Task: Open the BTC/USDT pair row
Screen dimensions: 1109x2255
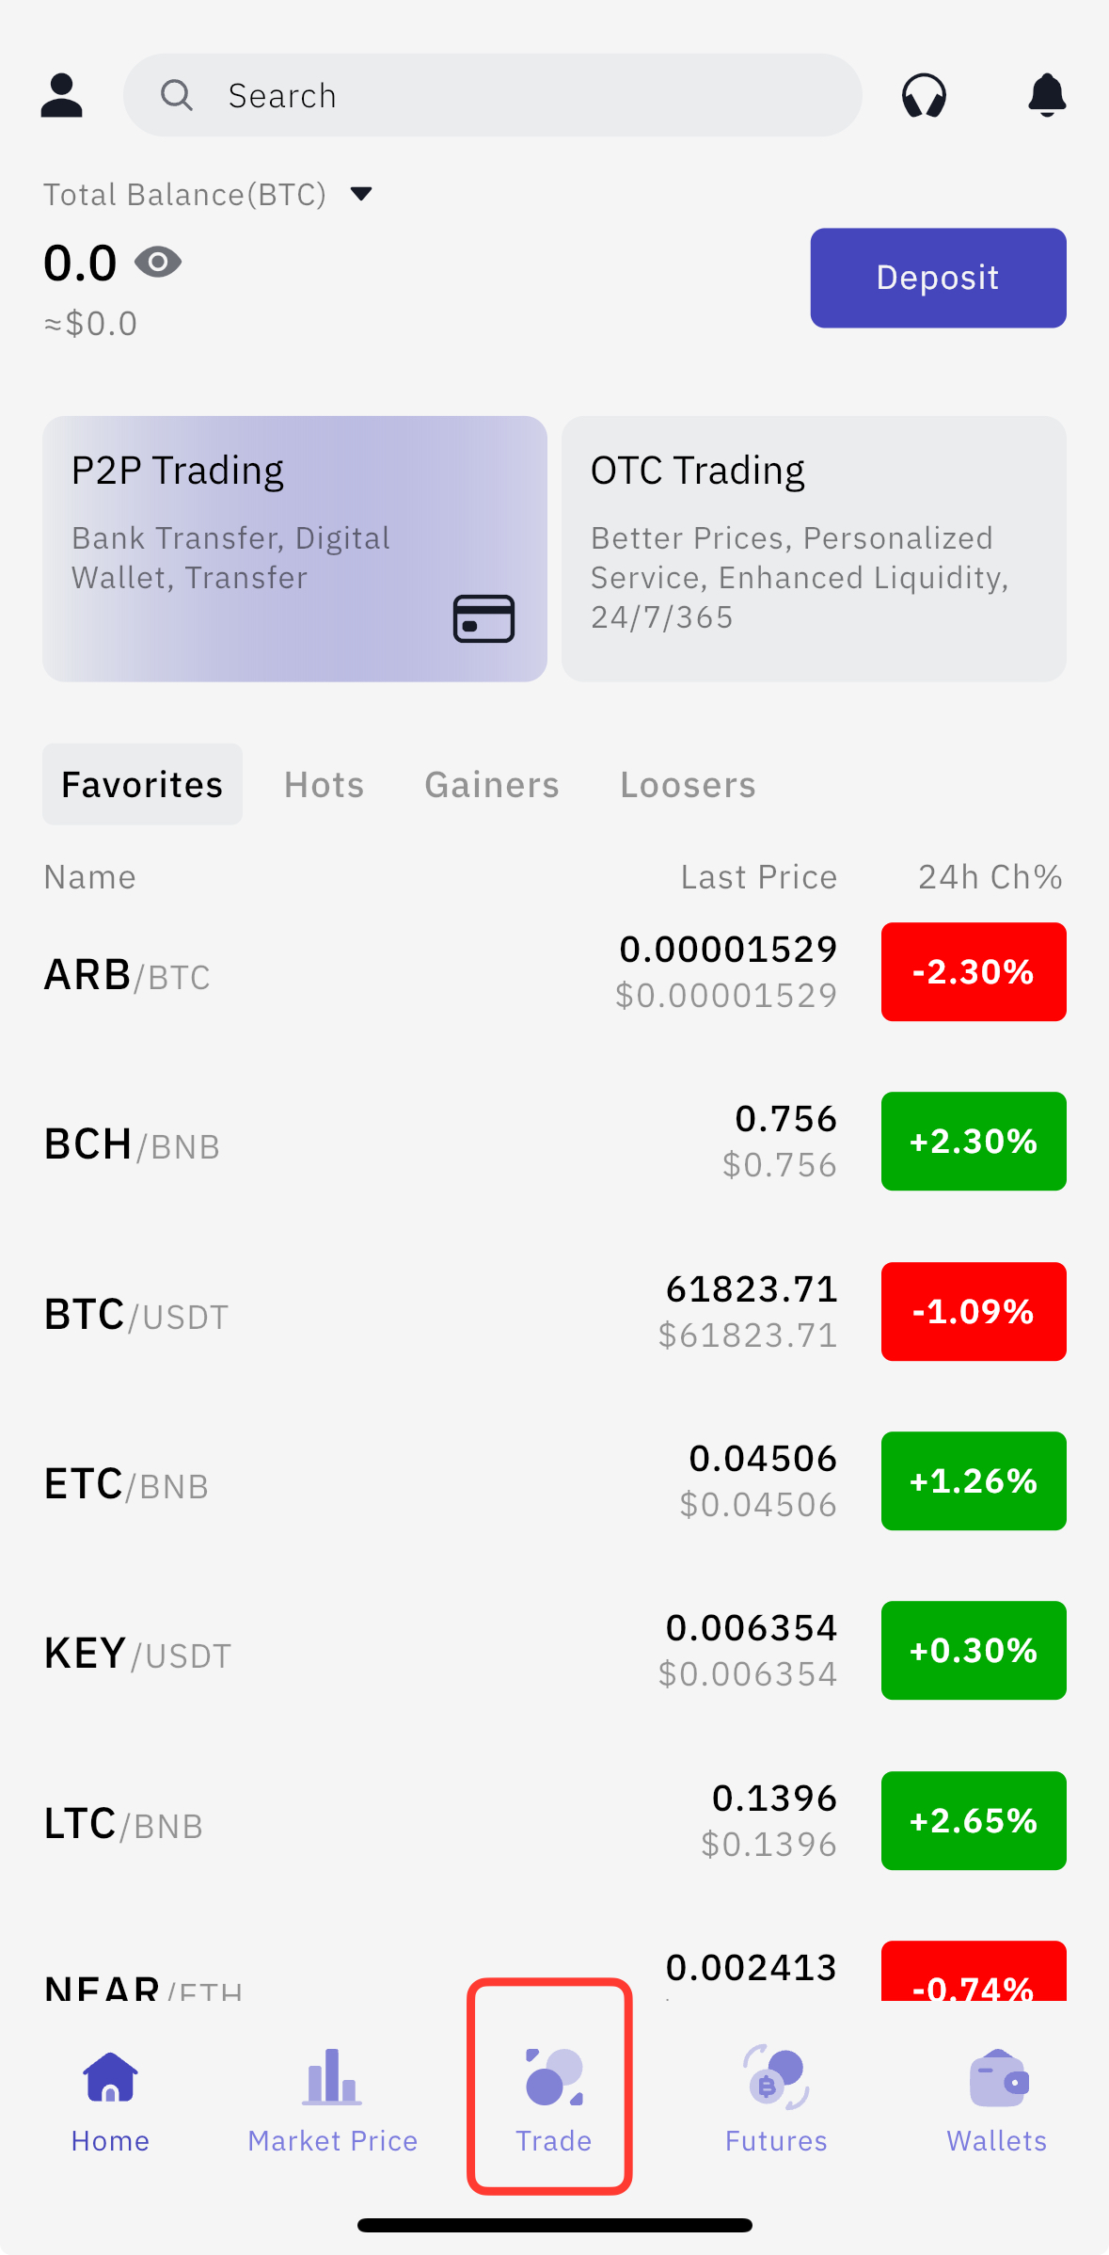Action: click(554, 1312)
